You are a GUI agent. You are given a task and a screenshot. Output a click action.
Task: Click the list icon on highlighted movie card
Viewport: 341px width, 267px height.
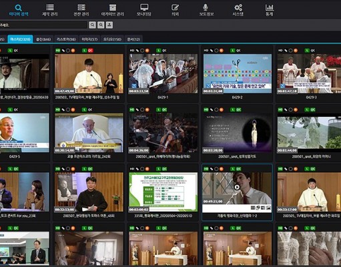(253, 208)
